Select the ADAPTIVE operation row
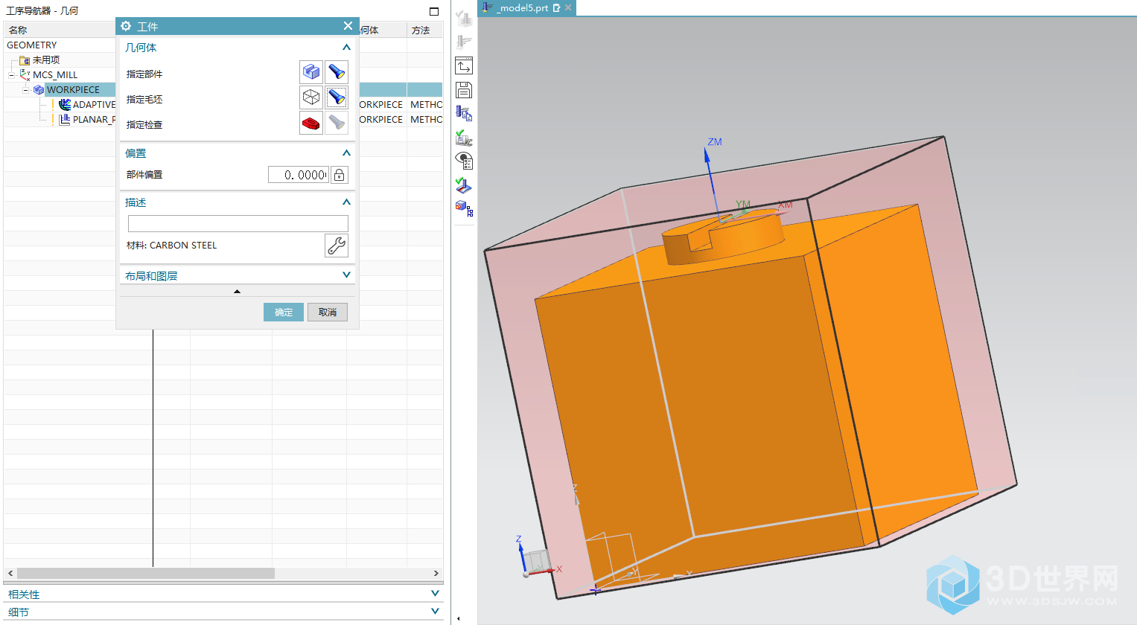 (94, 105)
